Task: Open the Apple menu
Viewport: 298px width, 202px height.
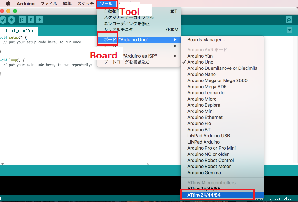Action: click(8, 4)
